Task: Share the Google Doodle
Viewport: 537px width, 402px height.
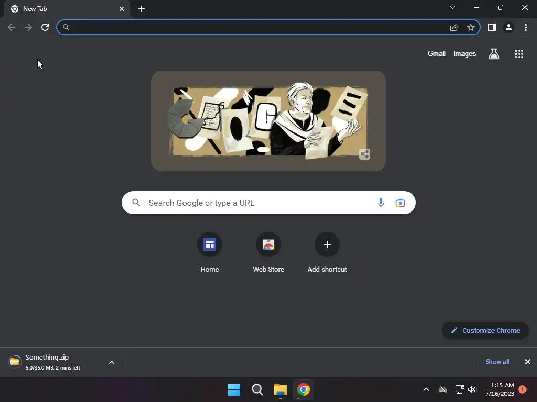Action: coord(365,154)
